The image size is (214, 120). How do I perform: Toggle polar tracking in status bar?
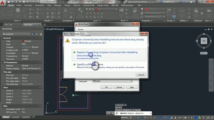point(145,118)
